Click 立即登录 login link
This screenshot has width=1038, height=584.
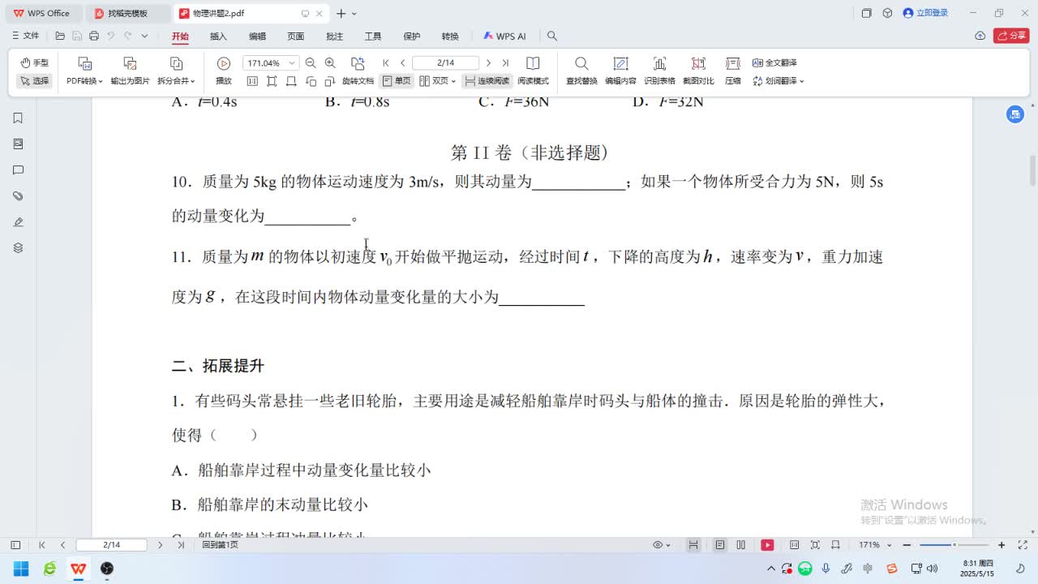[x=925, y=13]
